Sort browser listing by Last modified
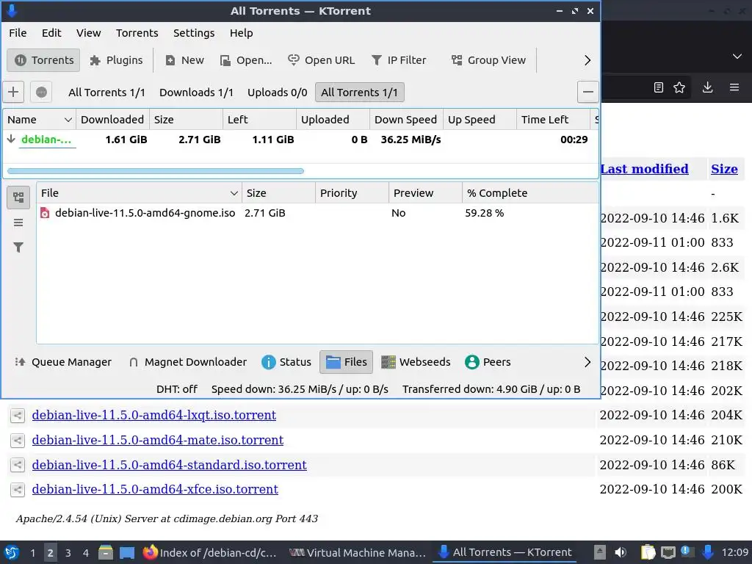The image size is (752, 564). 644,169
